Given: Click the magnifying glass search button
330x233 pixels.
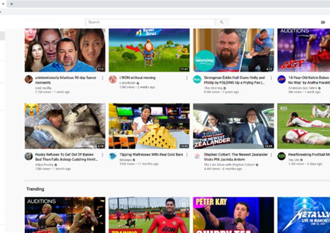Looking at the screenshot, I should coord(222,22).
